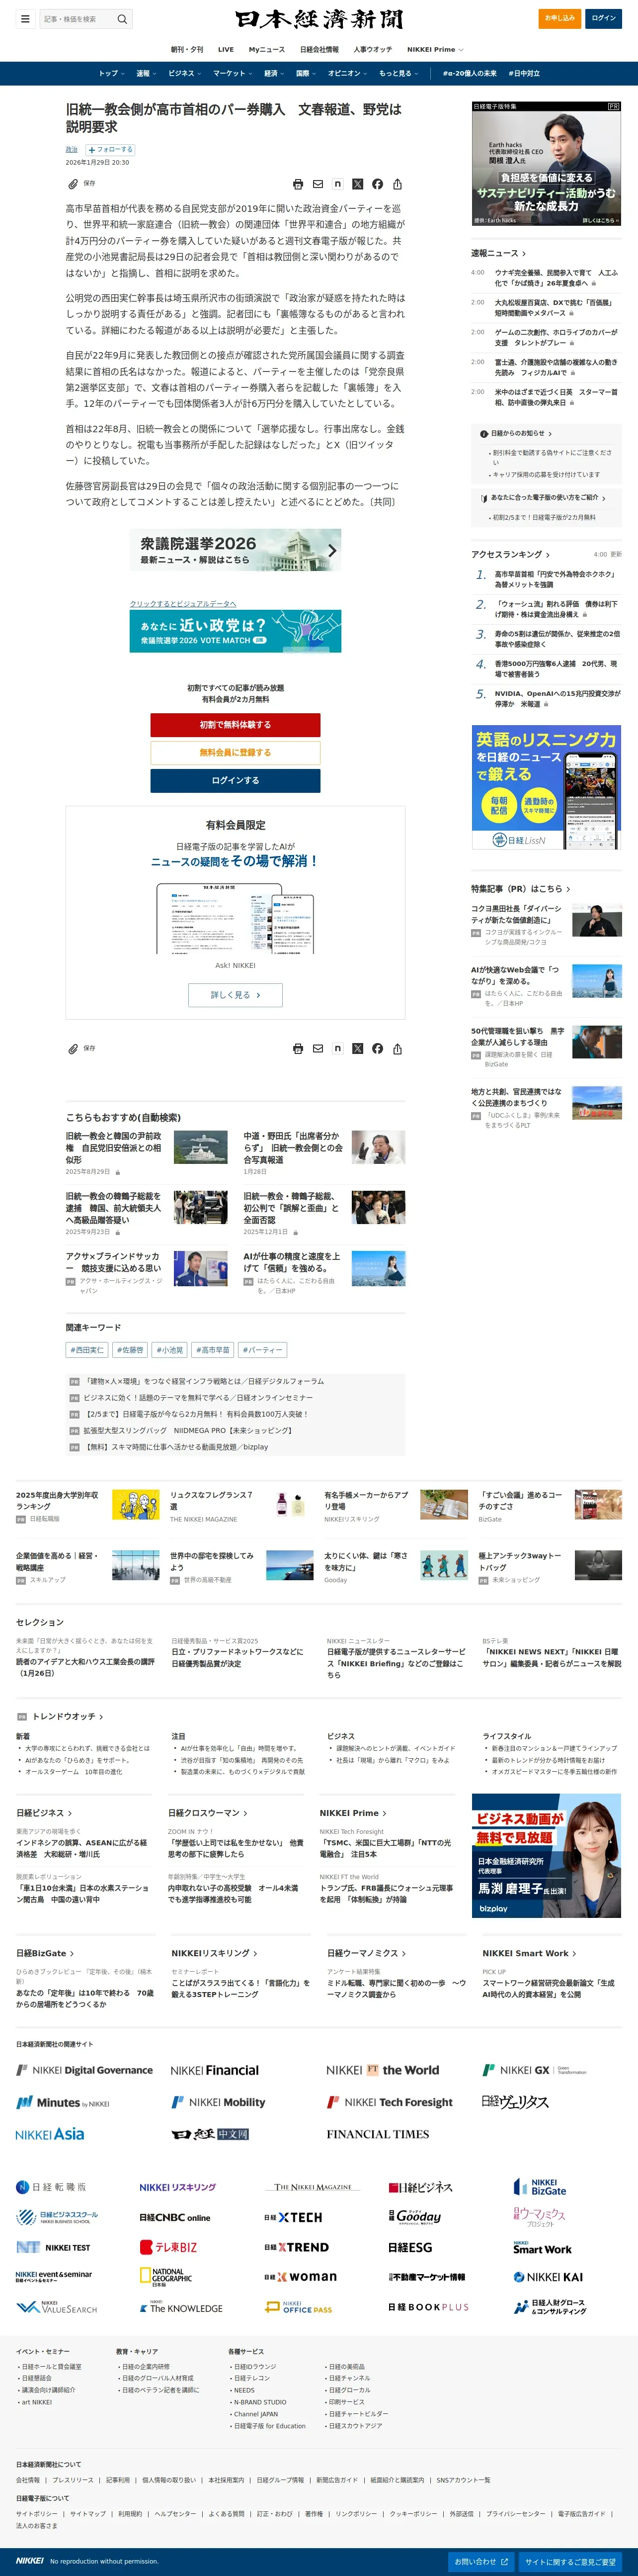The image size is (638, 2576).
Task: Open Earth hacks video ad thumbnail
Action: coord(546,163)
